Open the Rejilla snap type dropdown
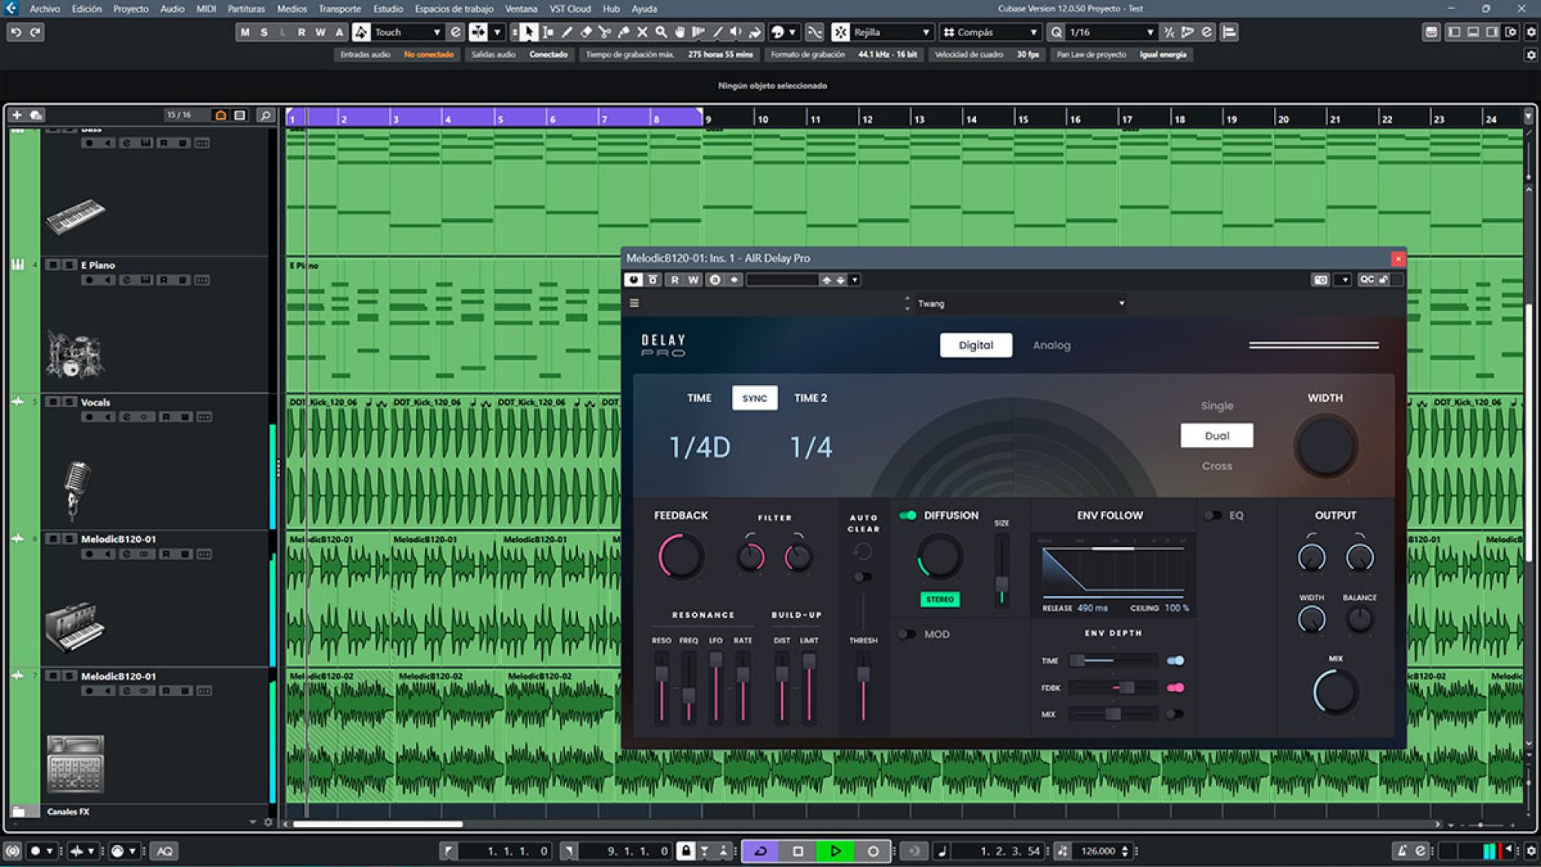Viewport: 1541px width, 867px height. click(892, 32)
